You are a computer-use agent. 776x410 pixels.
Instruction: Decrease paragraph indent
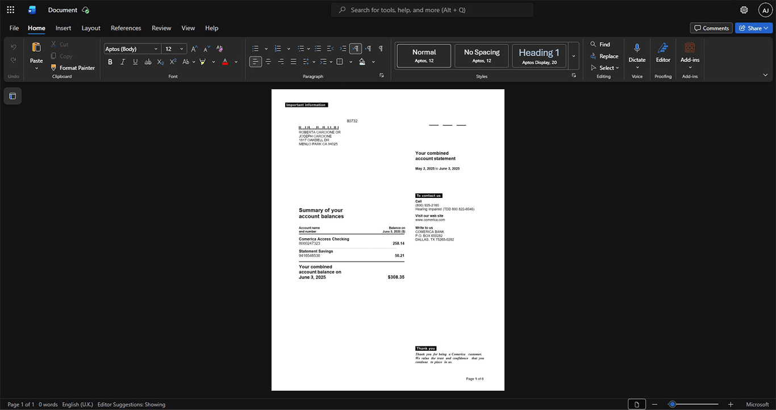tap(331, 49)
